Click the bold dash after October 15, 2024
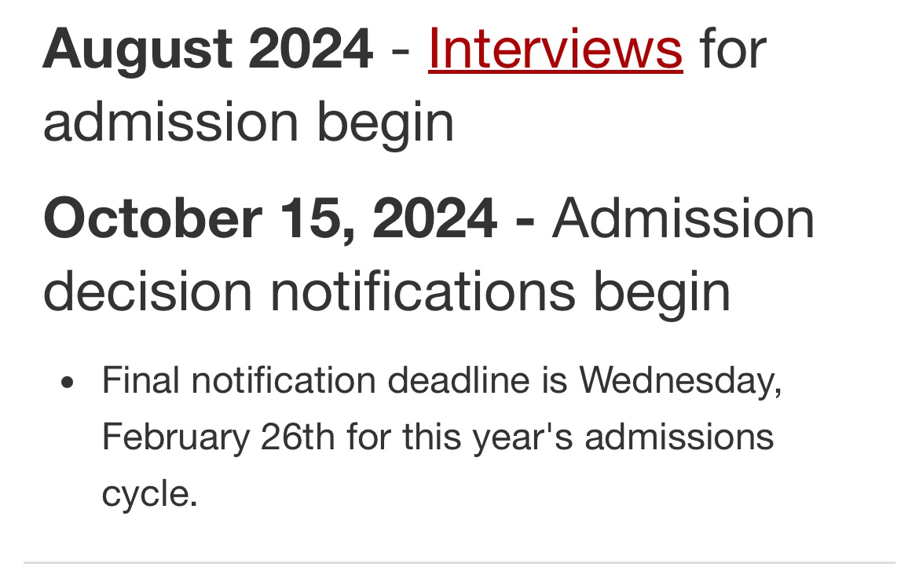The image size is (919, 564). pos(525,222)
